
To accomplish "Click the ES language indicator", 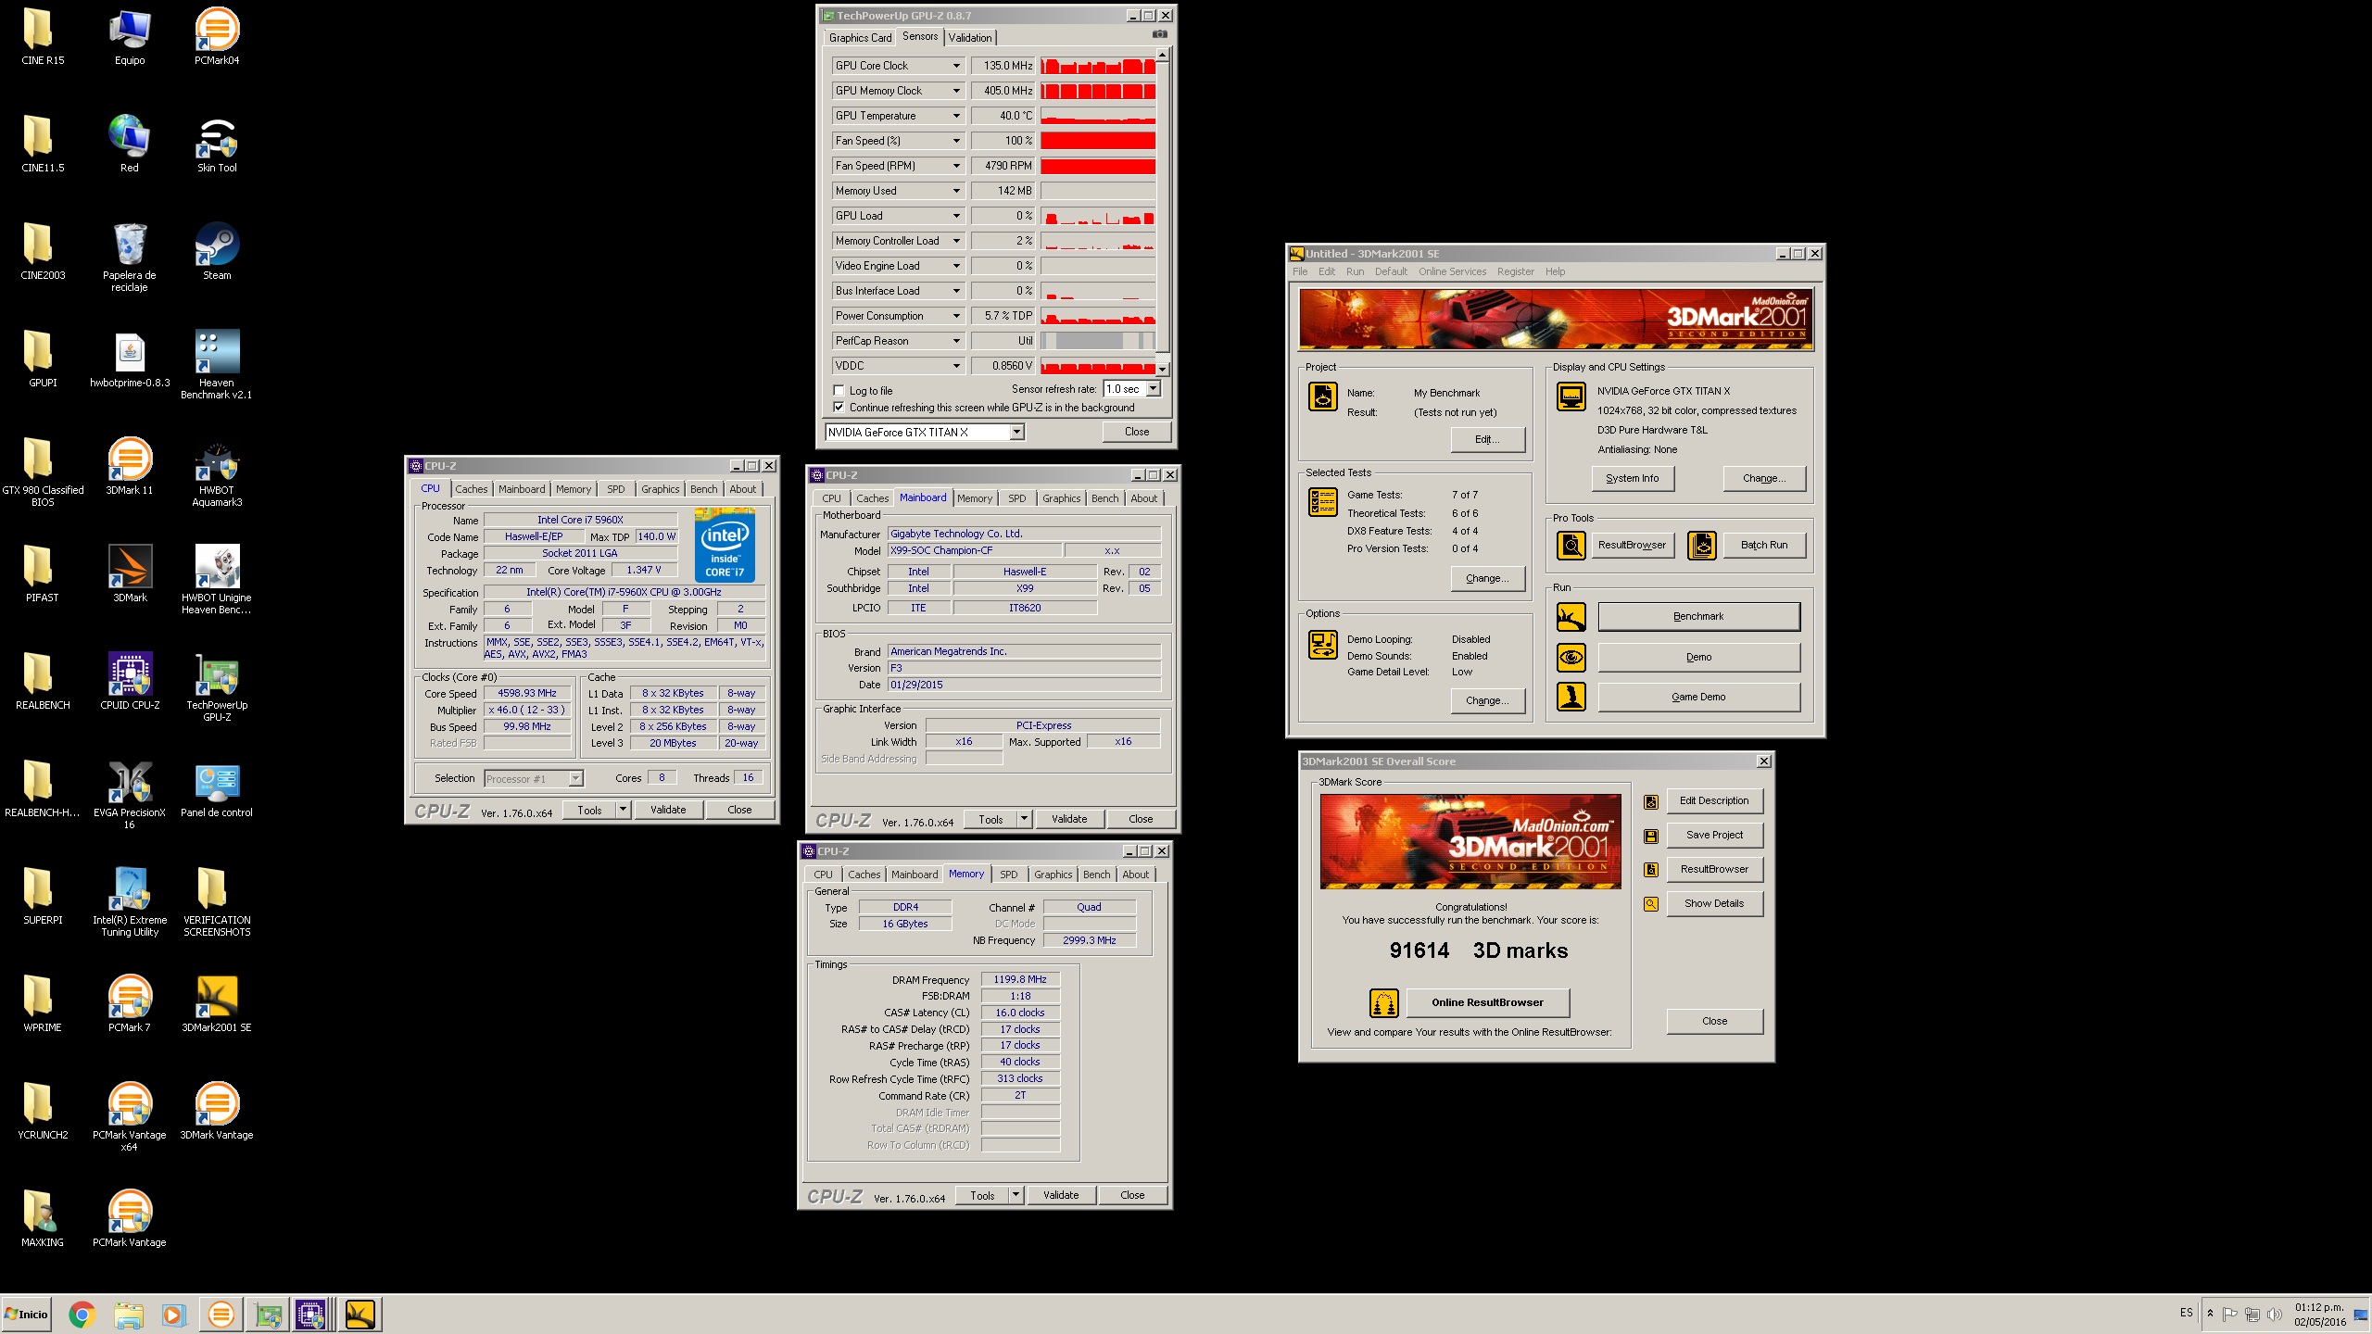I will (x=2186, y=1313).
